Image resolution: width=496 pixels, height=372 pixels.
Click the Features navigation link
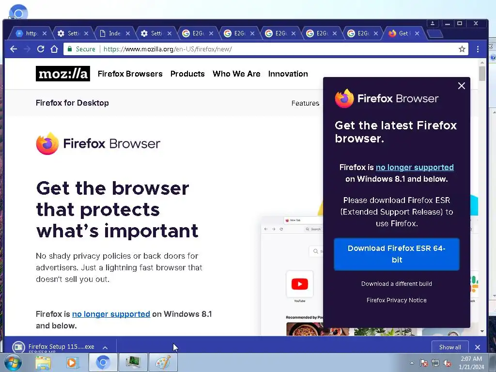[x=305, y=103]
